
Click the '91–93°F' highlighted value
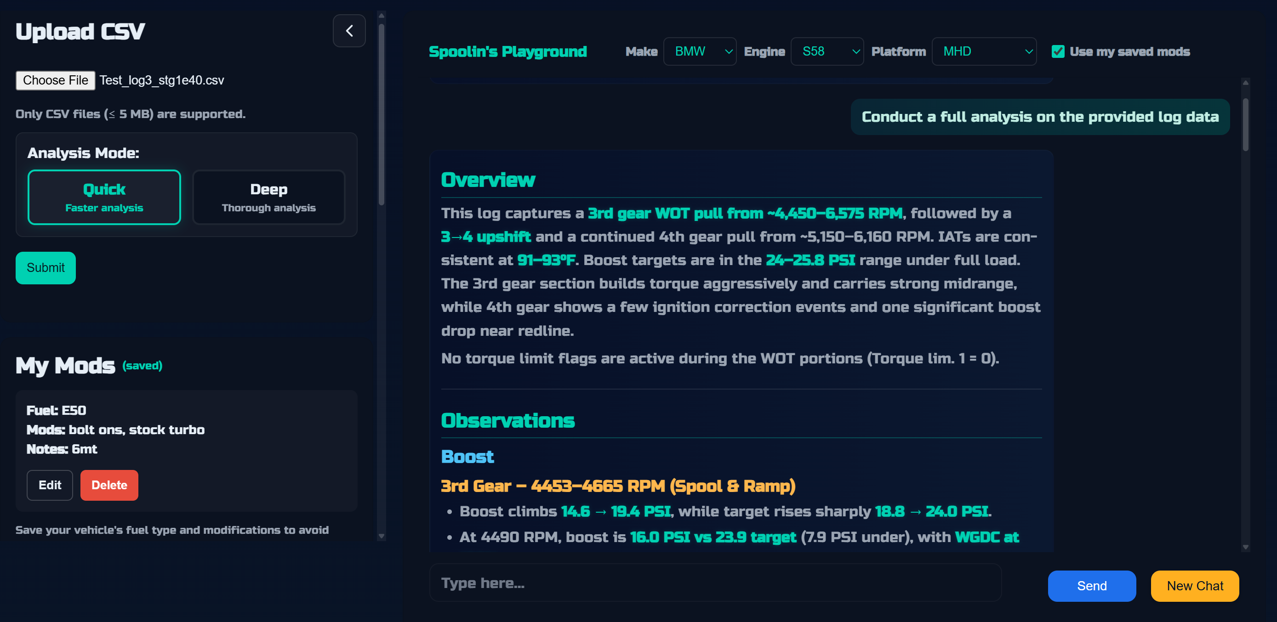click(546, 260)
